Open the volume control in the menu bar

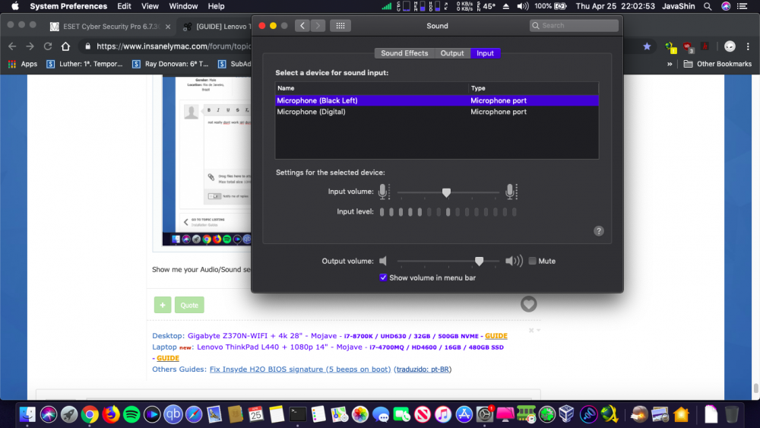[523, 6]
